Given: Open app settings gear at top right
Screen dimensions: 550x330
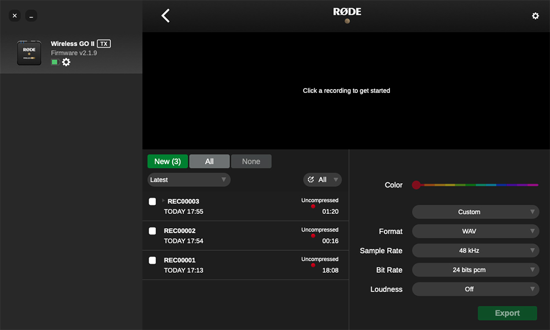Looking at the screenshot, I should click(x=535, y=16).
